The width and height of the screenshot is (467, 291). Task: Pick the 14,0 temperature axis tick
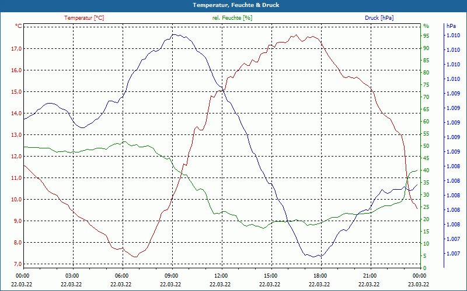pyautogui.click(x=16, y=113)
